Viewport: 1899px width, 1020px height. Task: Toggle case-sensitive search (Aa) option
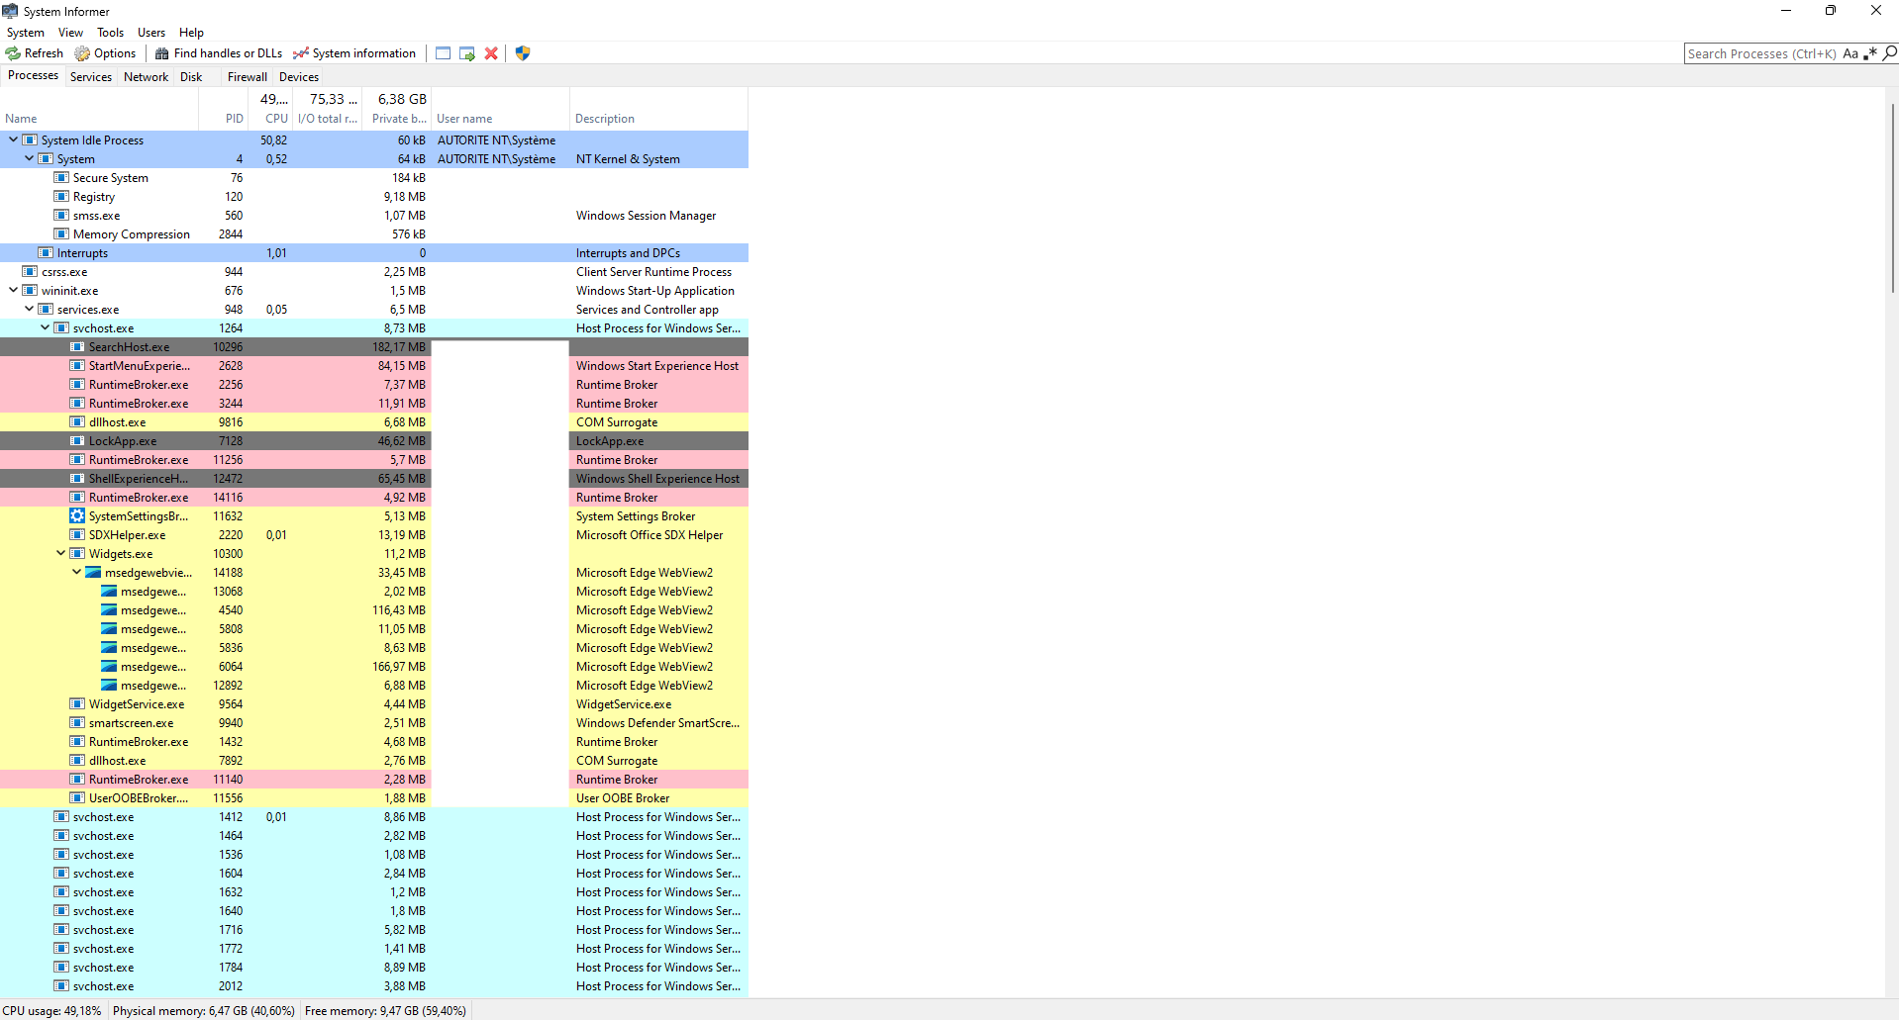[x=1849, y=54]
